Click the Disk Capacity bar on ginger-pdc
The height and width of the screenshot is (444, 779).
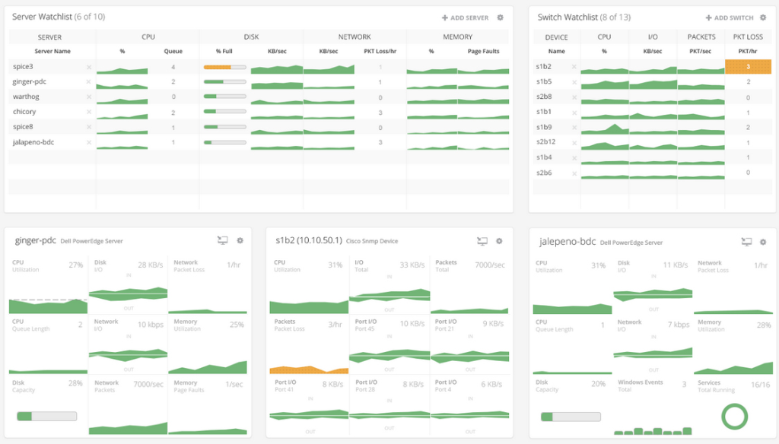click(46, 416)
